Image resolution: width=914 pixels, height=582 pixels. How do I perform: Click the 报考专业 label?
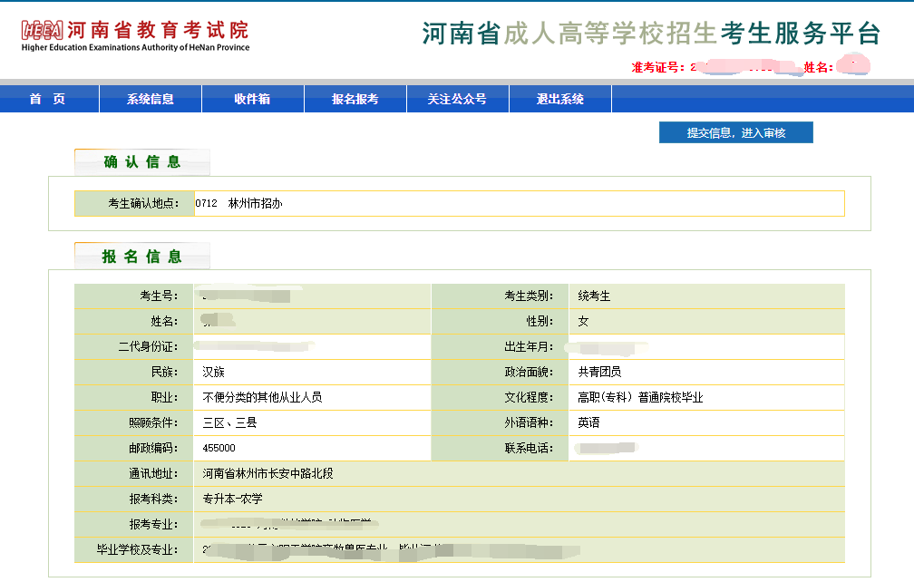click(153, 524)
